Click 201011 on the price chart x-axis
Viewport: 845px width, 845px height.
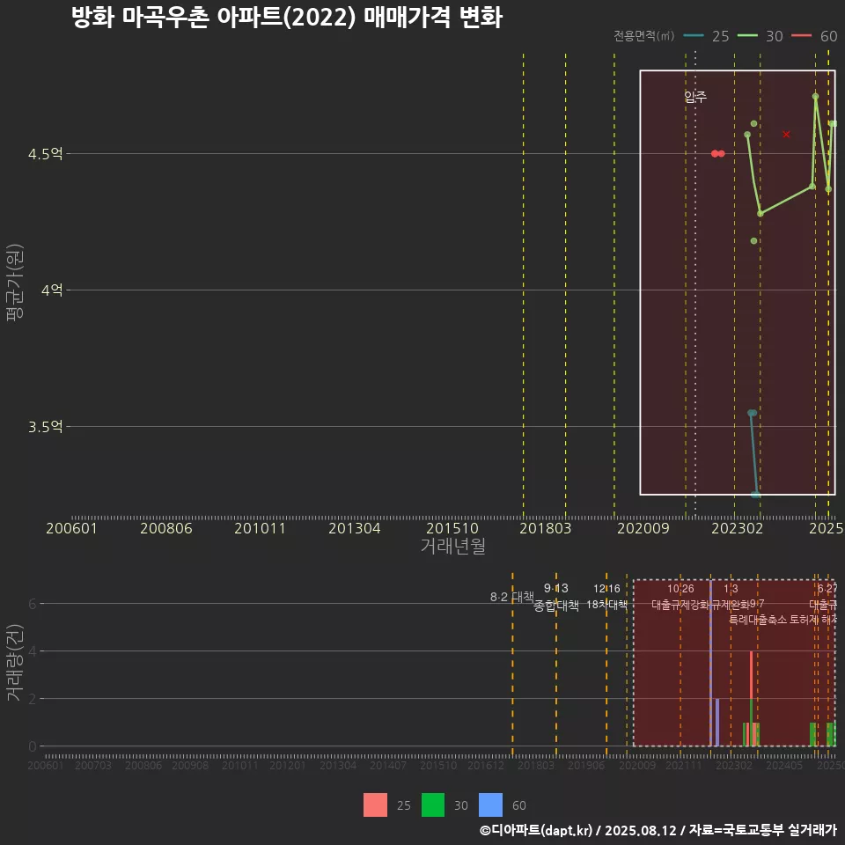tap(260, 528)
